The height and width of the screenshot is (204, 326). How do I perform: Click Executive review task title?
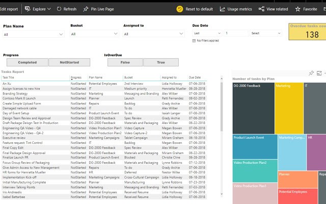14,138
